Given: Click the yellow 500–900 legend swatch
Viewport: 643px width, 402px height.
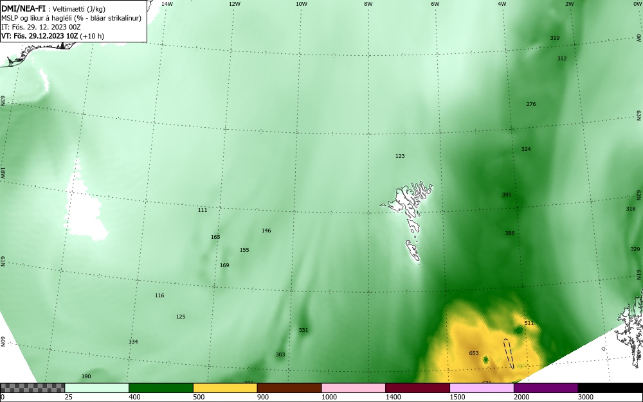Looking at the screenshot, I should click(x=225, y=388).
